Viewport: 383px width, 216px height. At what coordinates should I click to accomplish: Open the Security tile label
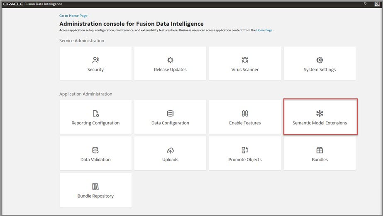point(95,70)
